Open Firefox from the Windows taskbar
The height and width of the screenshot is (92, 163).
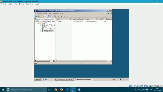coord(61,90)
